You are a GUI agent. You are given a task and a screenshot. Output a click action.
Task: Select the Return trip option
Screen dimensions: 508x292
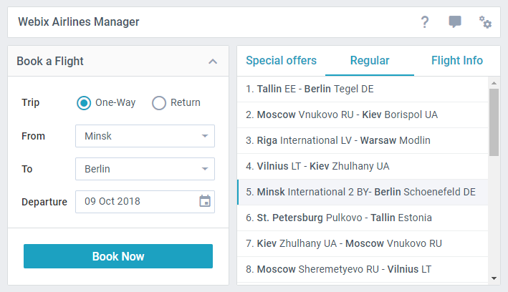pos(176,103)
